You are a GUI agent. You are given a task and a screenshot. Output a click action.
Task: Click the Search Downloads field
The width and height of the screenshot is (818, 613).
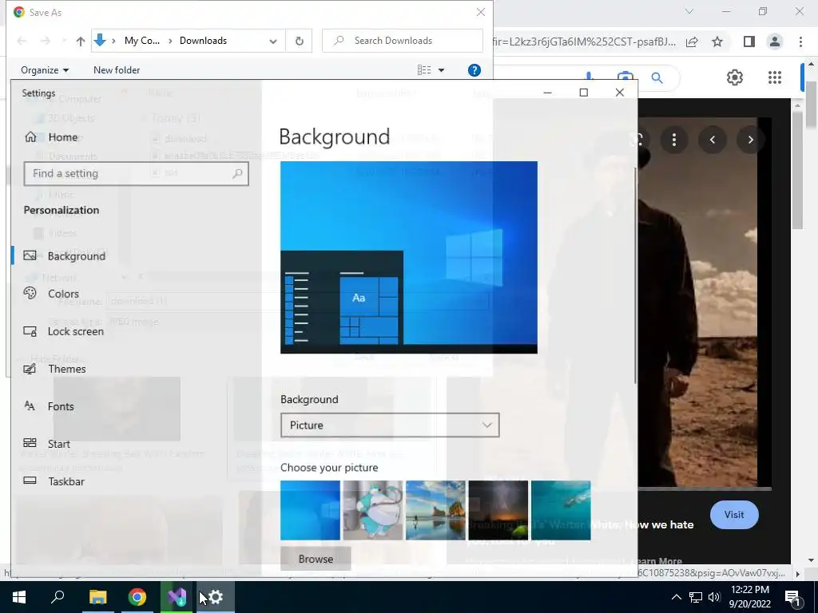(403, 41)
